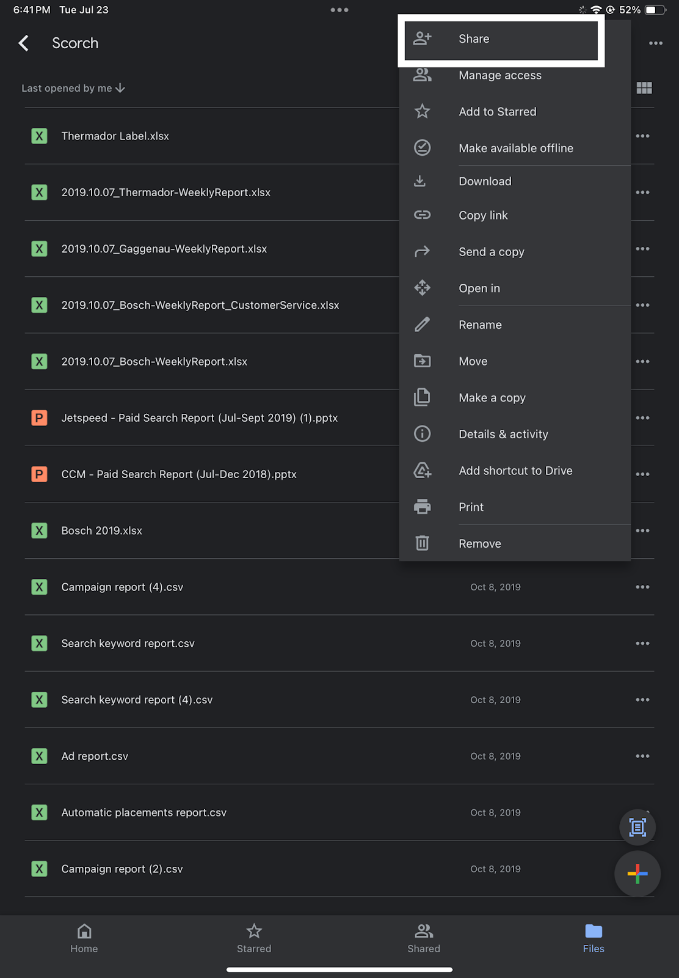Viewport: 679px width, 978px height.
Task: Go to the Home tab
Action: pos(84,939)
